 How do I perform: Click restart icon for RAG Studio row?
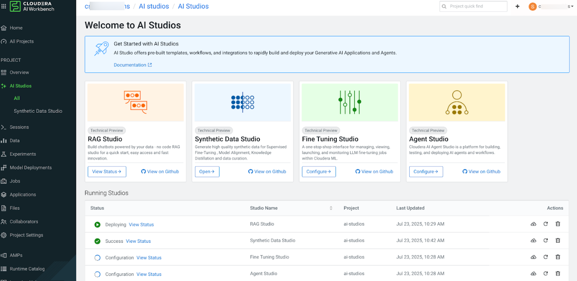546,224
